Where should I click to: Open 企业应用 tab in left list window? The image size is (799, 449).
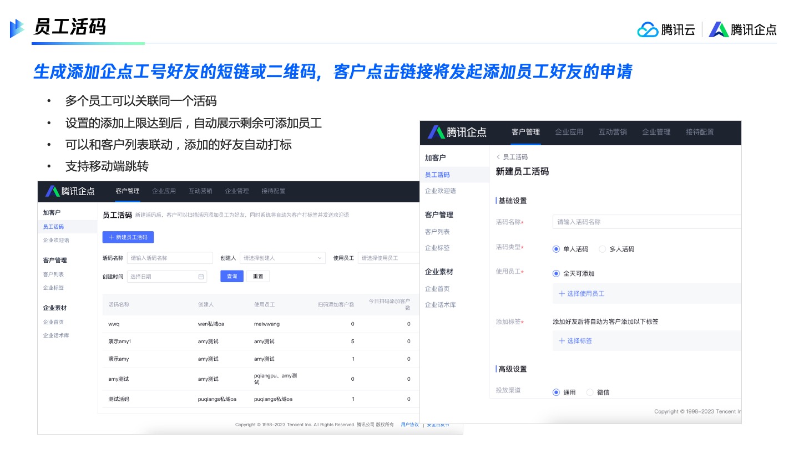164,191
